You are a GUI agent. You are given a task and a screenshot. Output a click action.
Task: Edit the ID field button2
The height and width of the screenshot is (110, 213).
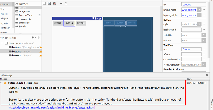(x=194, y=4)
